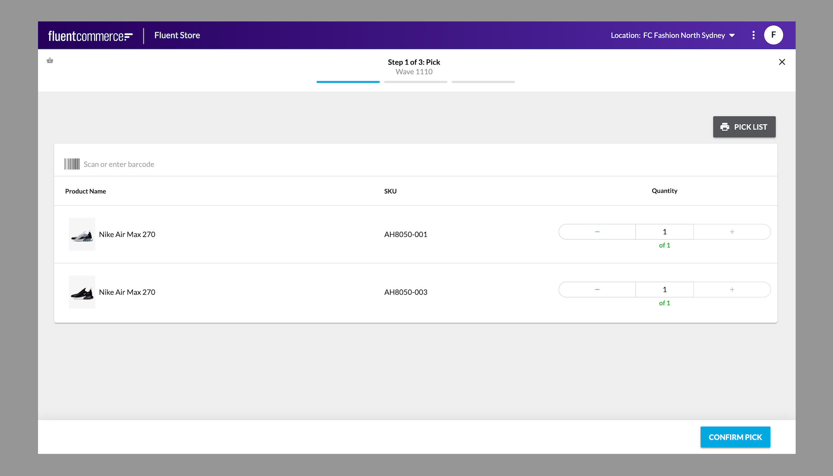Image resolution: width=833 pixels, height=476 pixels.
Task: Click the third step progress segment
Action: (x=483, y=82)
